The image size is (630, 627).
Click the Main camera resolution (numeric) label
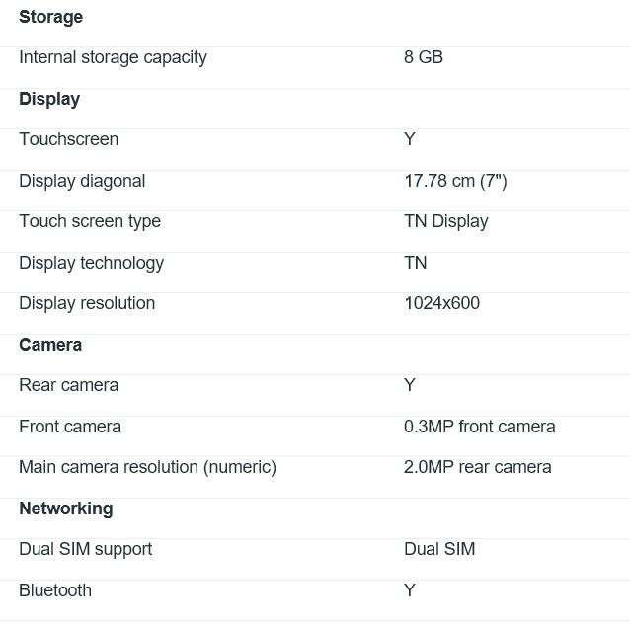147,468
